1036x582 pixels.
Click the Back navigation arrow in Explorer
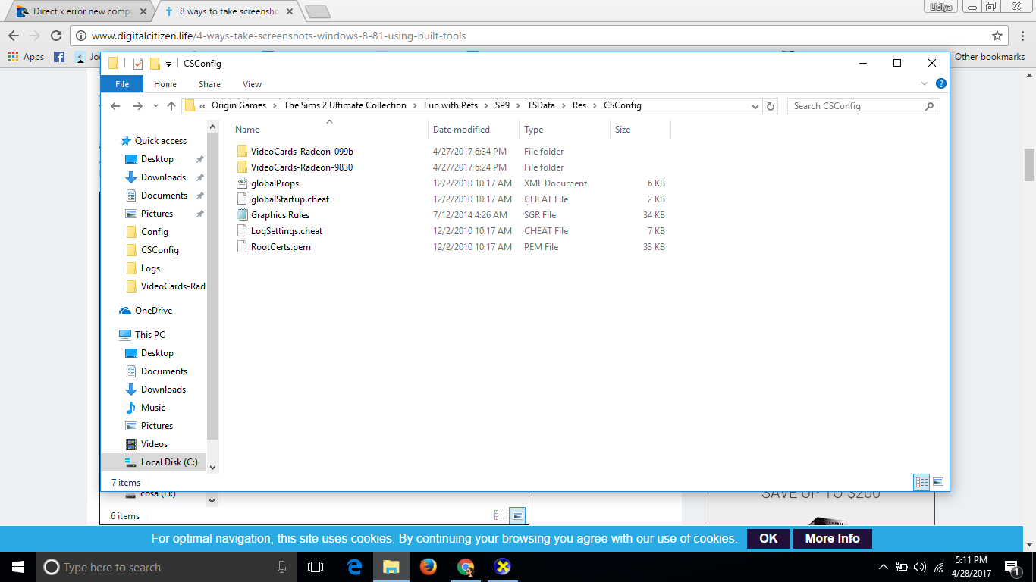click(116, 106)
